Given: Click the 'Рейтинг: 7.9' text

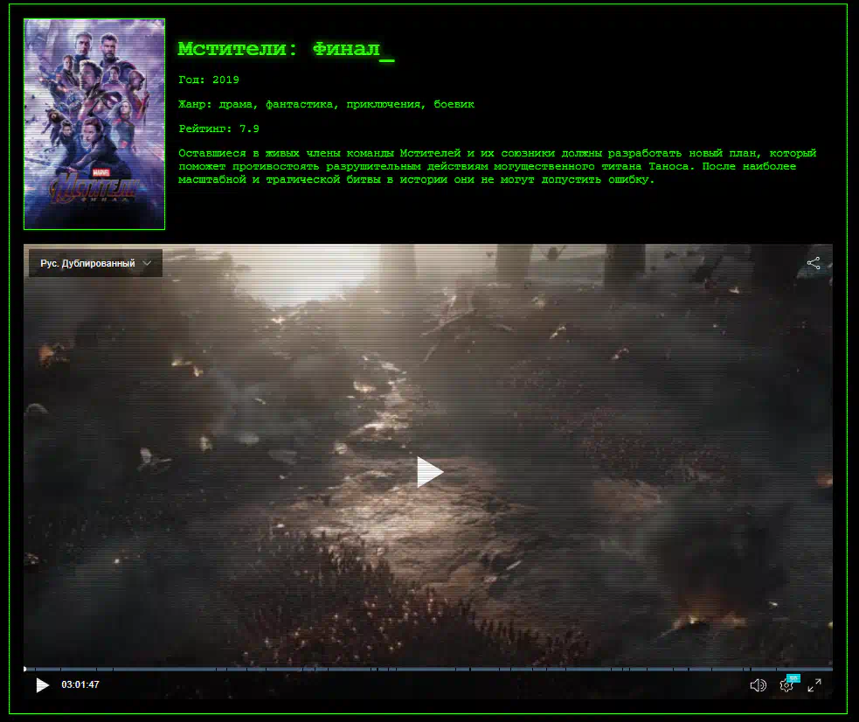Looking at the screenshot, I should (x=218, y=128).
